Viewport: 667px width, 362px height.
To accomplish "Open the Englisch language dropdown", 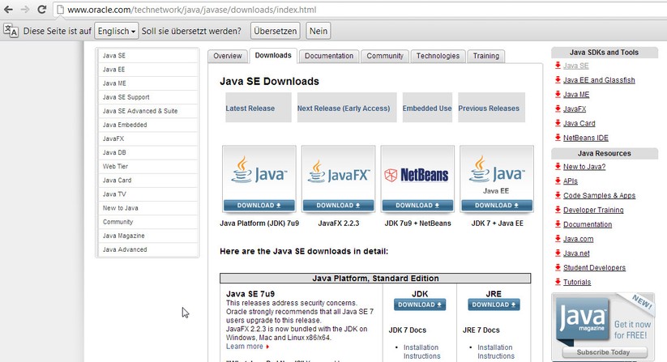I will point(115,31).
